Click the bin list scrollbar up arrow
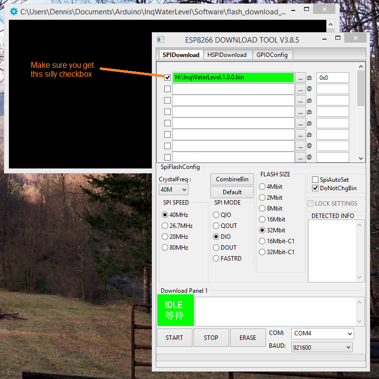This screenshot has width=379, height=379. coord(361,66)
